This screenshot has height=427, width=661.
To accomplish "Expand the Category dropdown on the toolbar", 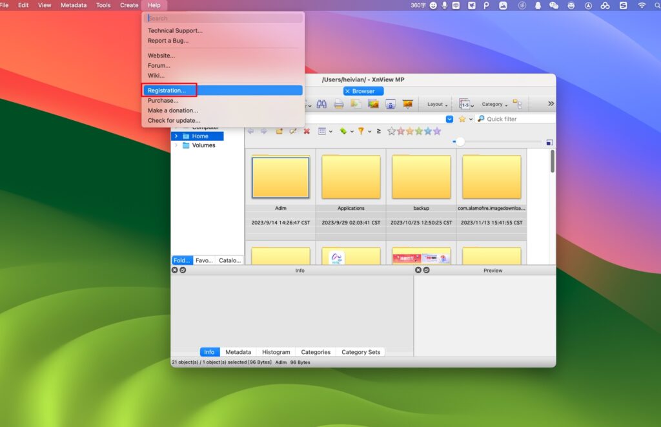I will 493,104.
